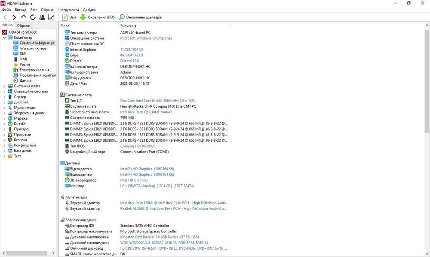Expand the Сервер tree node

[4, 97]
